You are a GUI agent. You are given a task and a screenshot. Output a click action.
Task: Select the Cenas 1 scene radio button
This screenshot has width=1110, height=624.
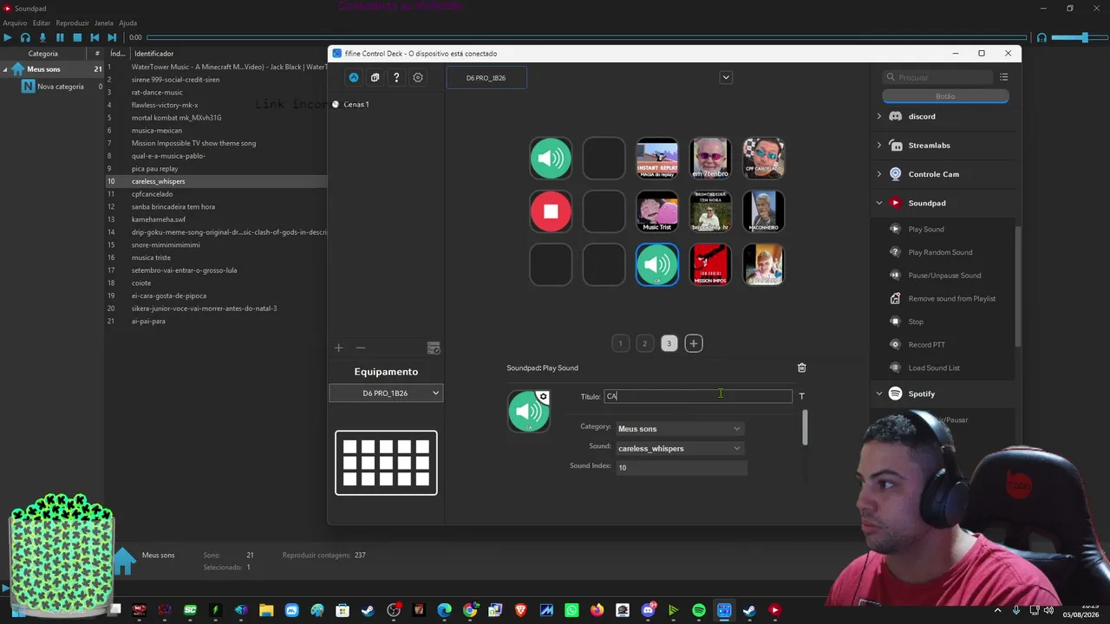pos(336,104)
